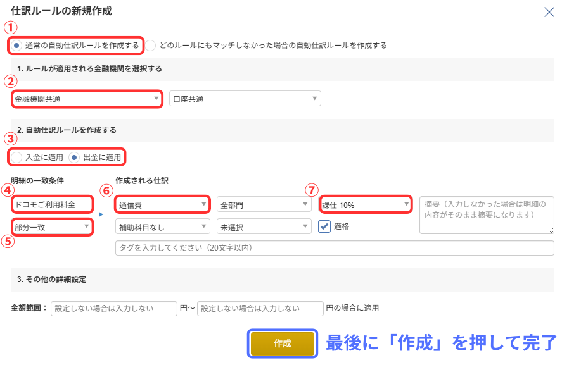Open the 口座共通 dropdown
Screen dimensions: 562x365
pos(245,99)
